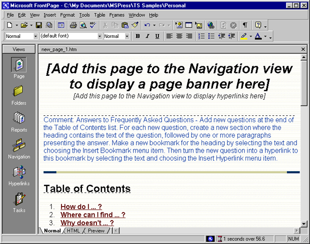Image resolution: width=310 pixels, height=244 pixels.
Task: Toggle Show All paragraph marks
Action: [245, 25]
